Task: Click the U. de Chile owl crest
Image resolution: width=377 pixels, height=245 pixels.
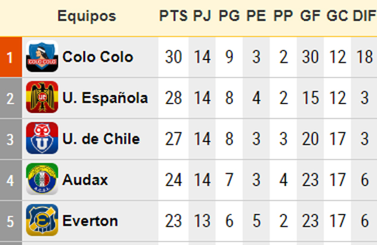Action: [42, 138]
